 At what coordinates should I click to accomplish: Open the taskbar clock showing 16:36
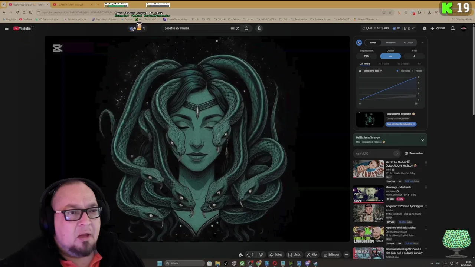point(466,263)
